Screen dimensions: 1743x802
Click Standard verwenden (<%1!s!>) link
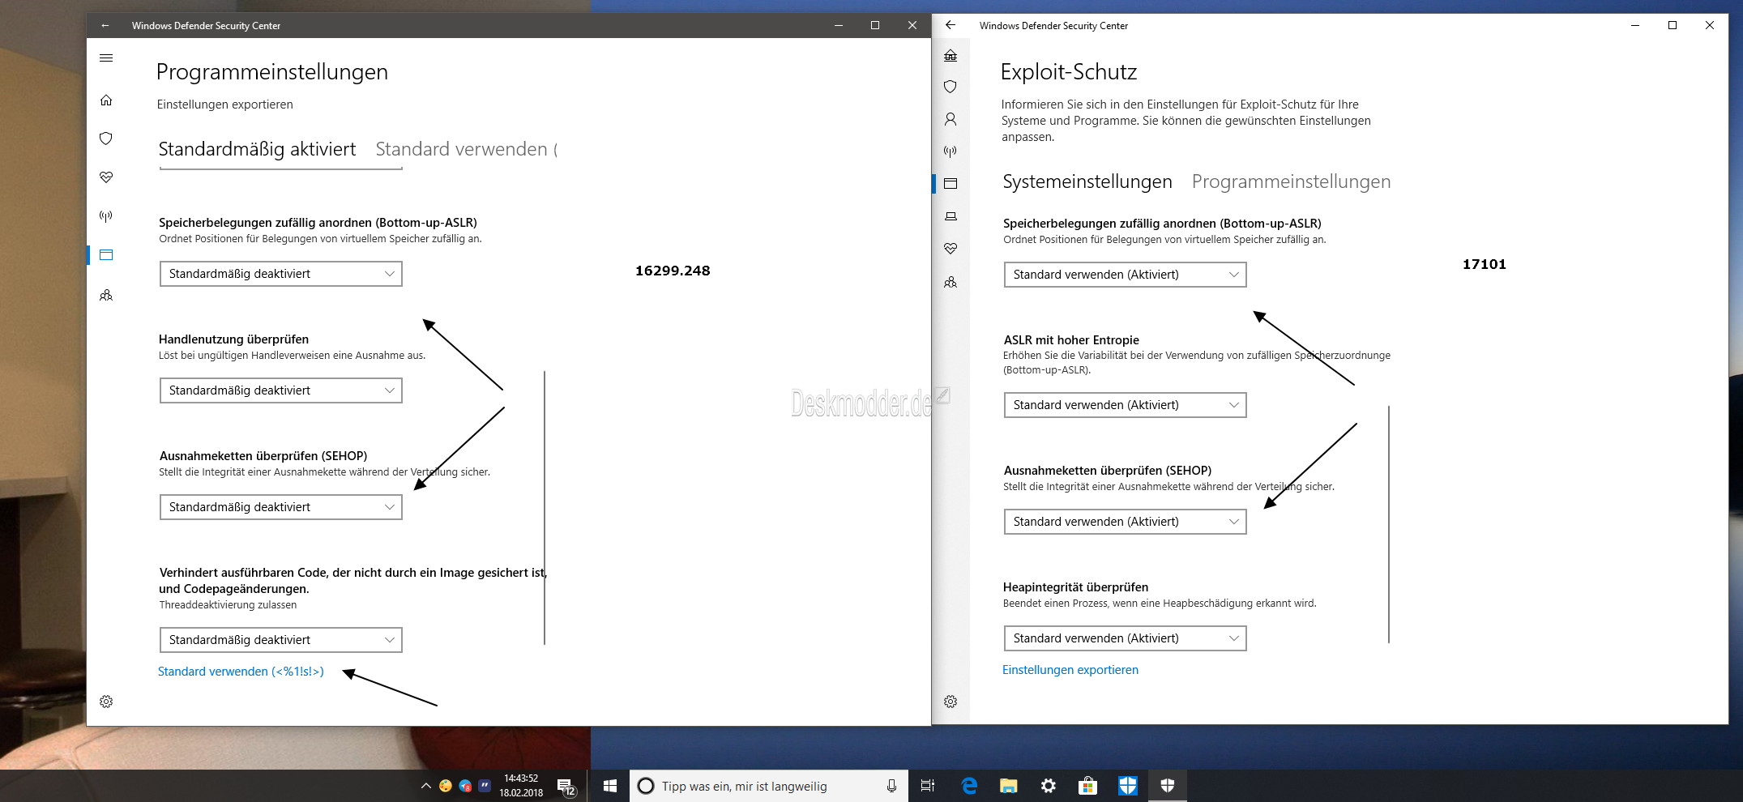coord(241,672)
